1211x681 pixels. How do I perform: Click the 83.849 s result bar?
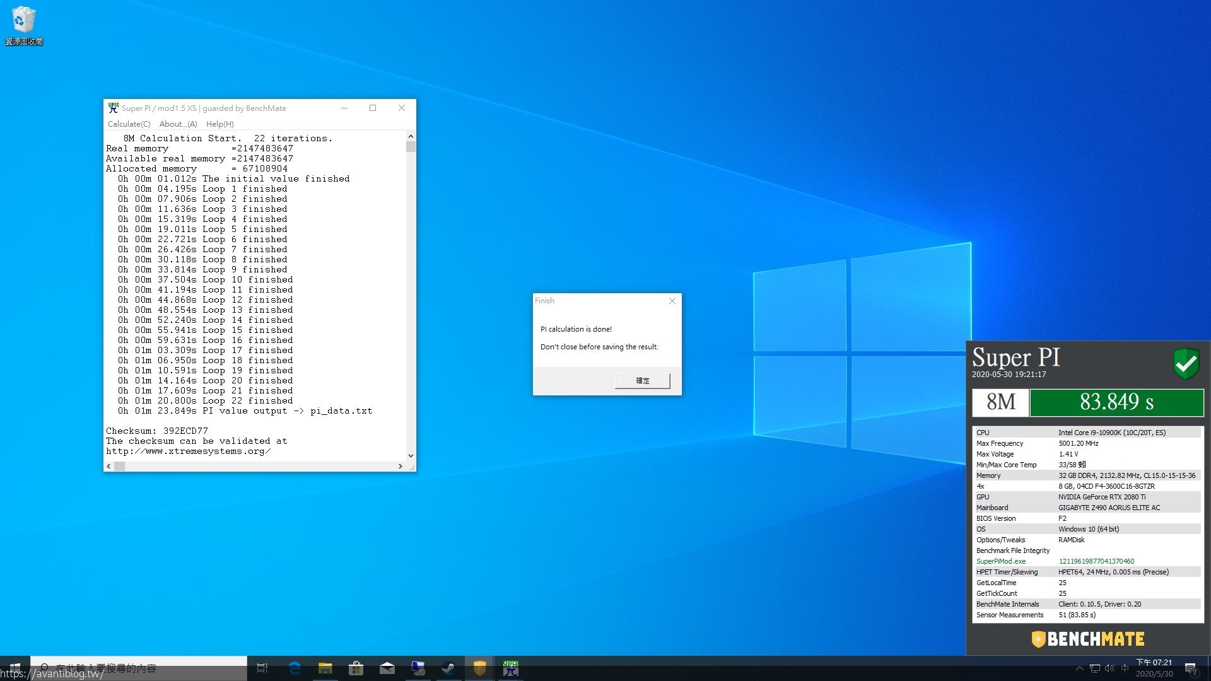coord(1116,402)
